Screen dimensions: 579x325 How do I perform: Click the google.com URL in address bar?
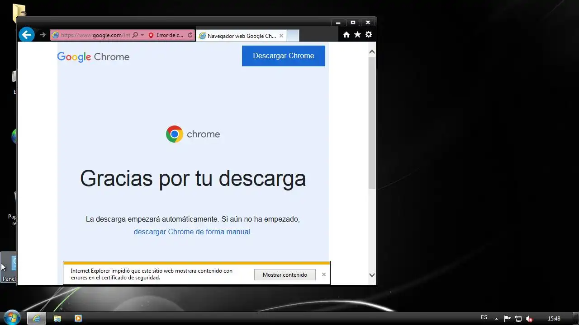(95, 35)
